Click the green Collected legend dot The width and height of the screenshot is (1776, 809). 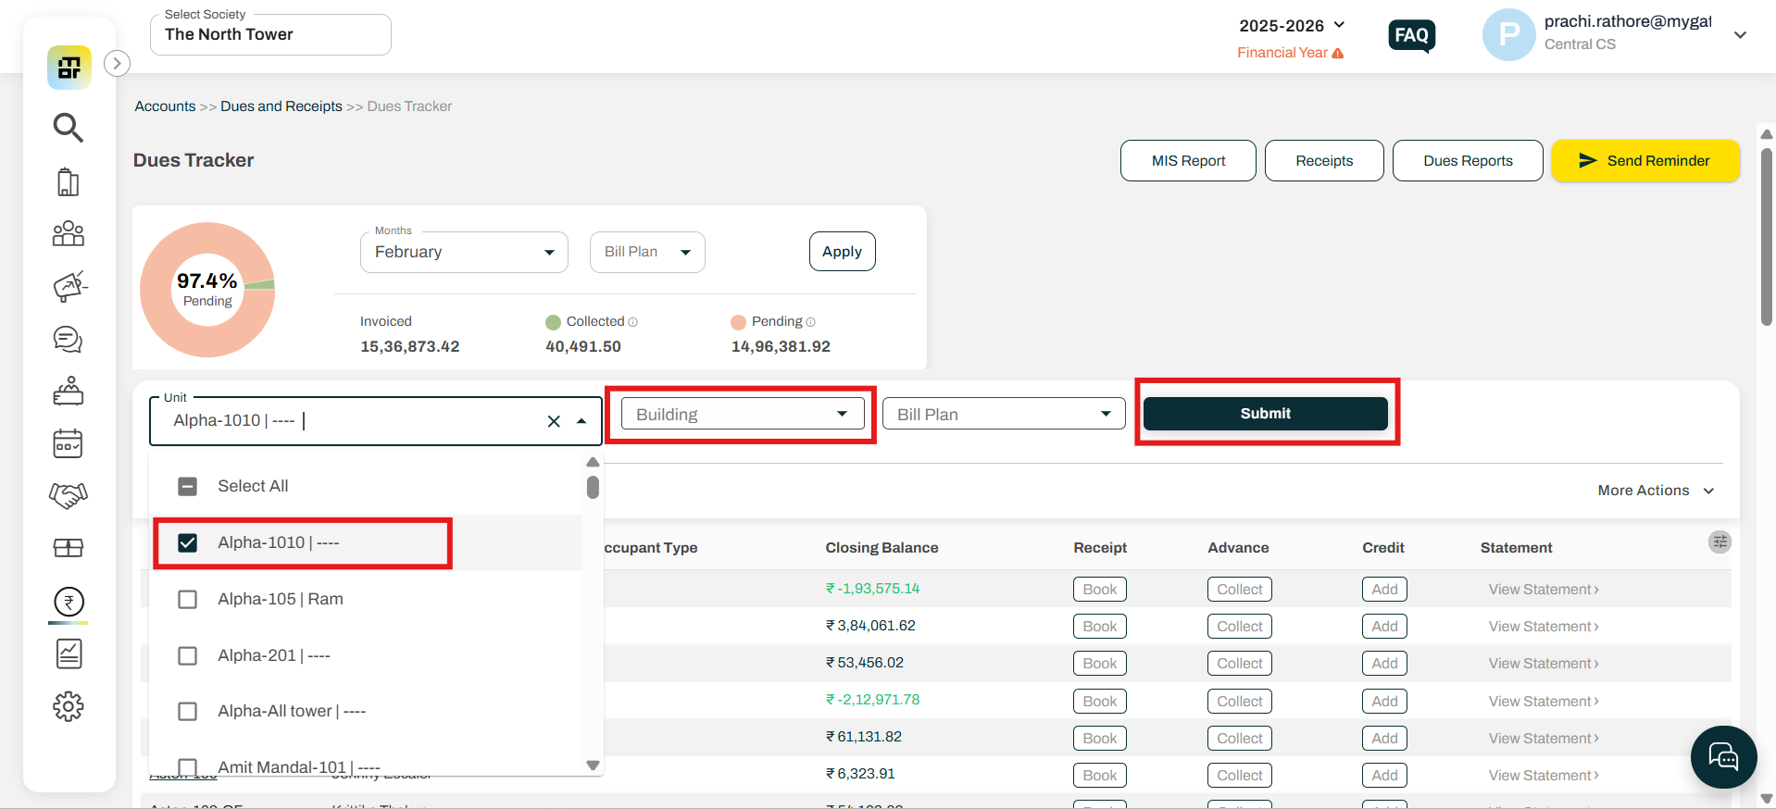click(553, 322)
